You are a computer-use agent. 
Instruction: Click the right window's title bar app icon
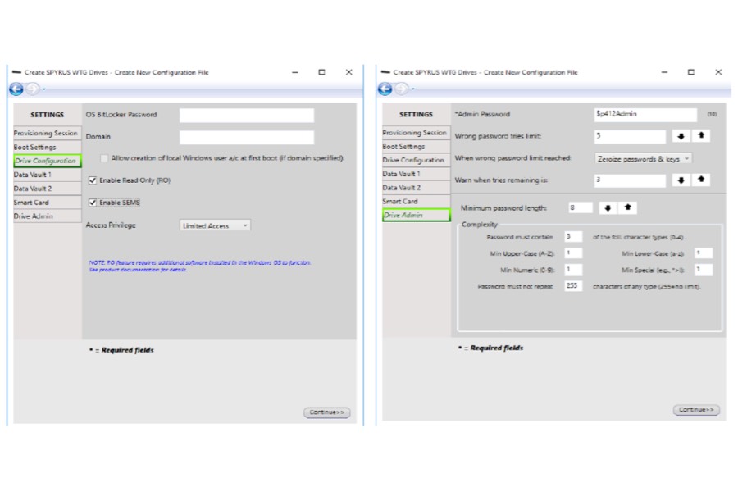(385, 72)
